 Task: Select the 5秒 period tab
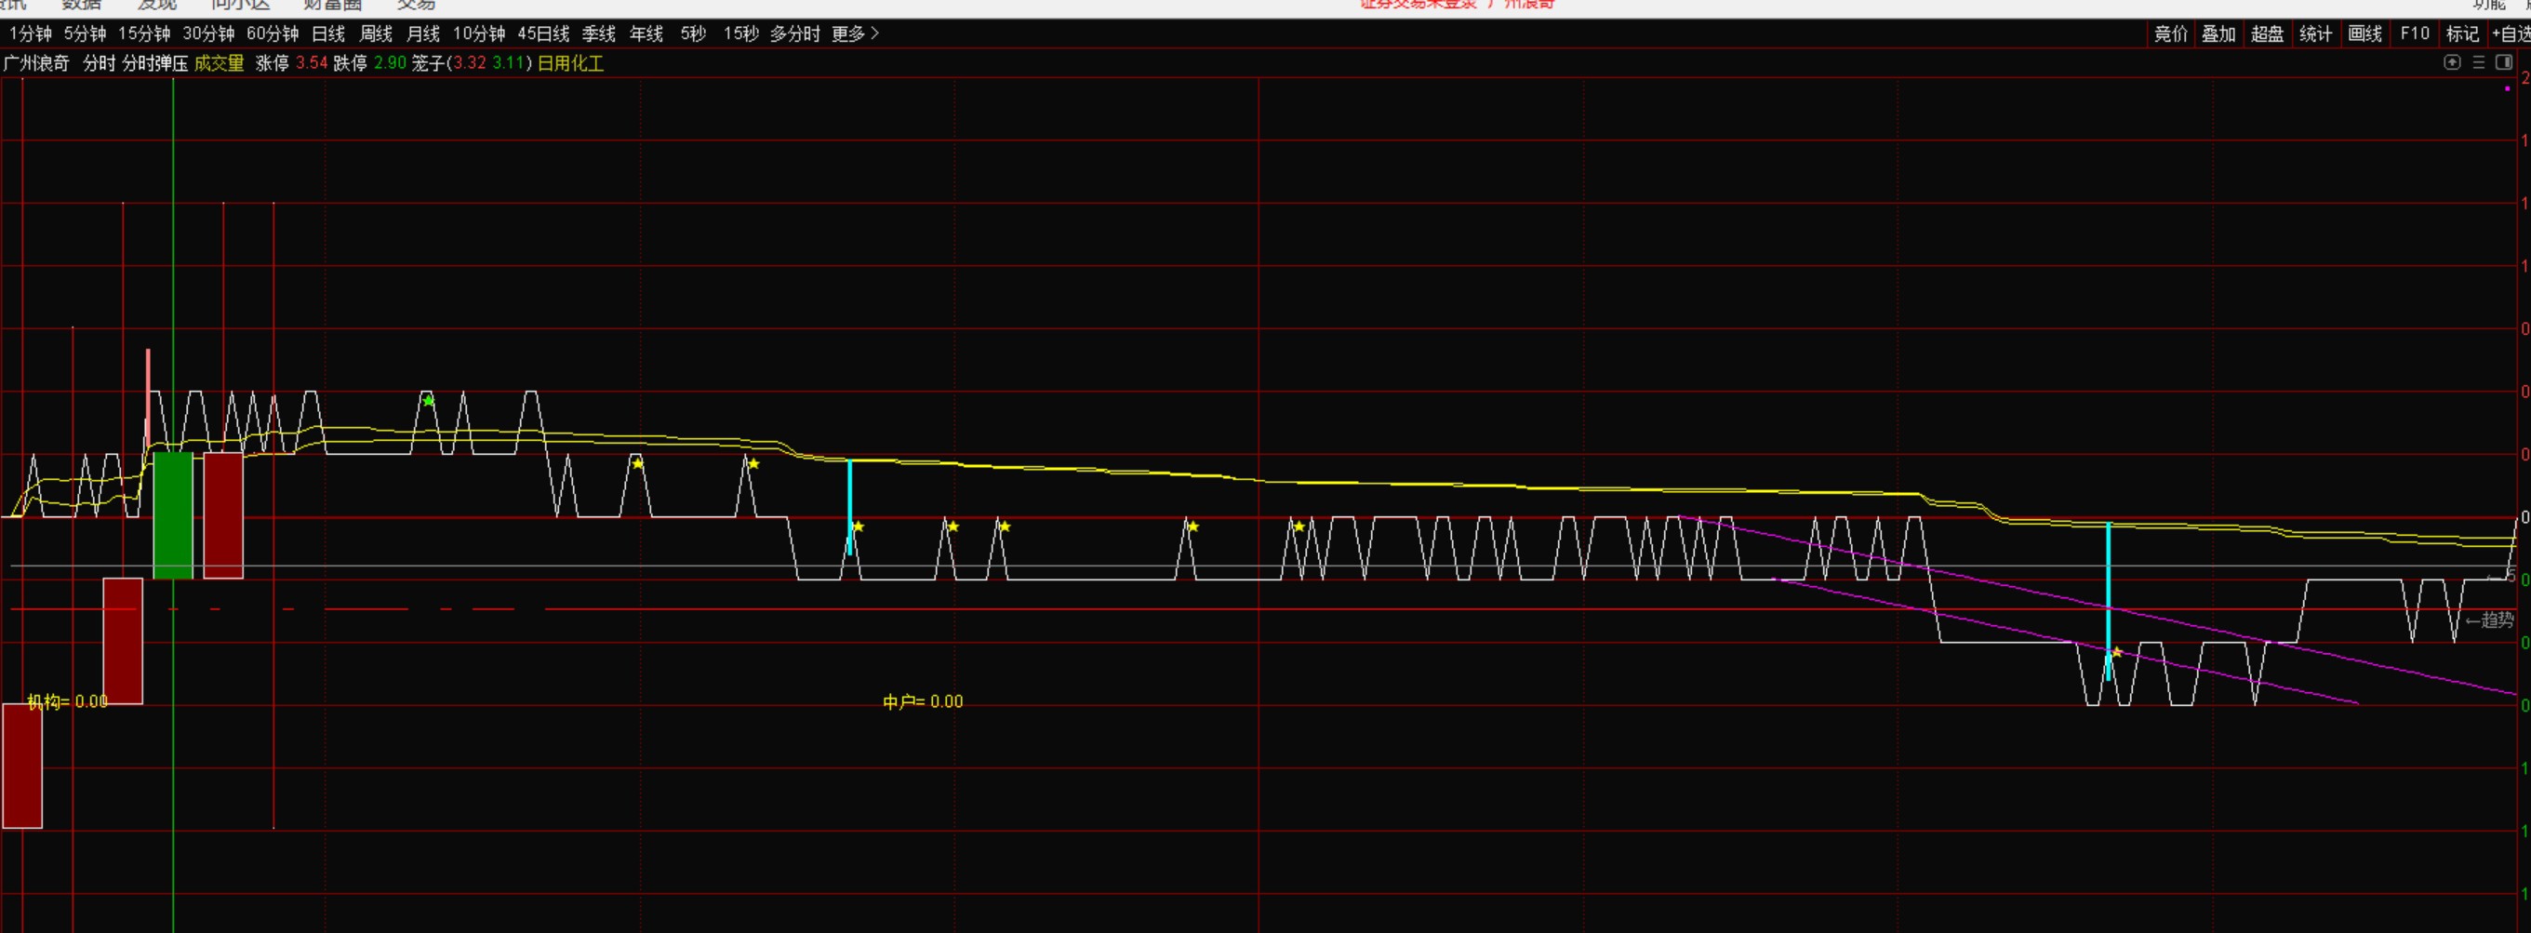tap(694, 34)
